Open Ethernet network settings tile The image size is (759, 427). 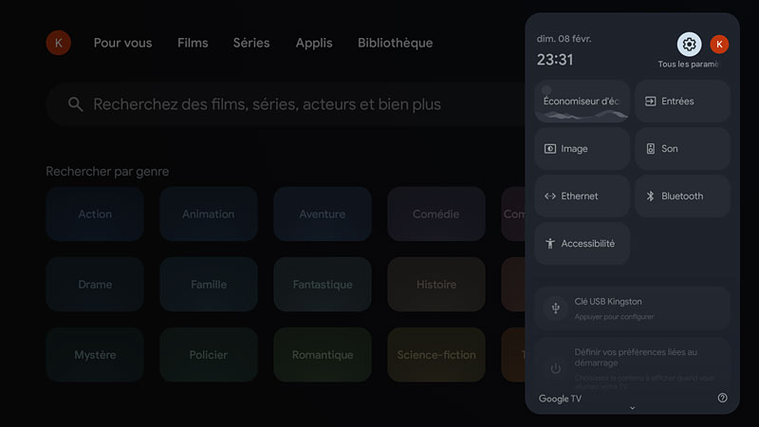(x=582, y=196)
